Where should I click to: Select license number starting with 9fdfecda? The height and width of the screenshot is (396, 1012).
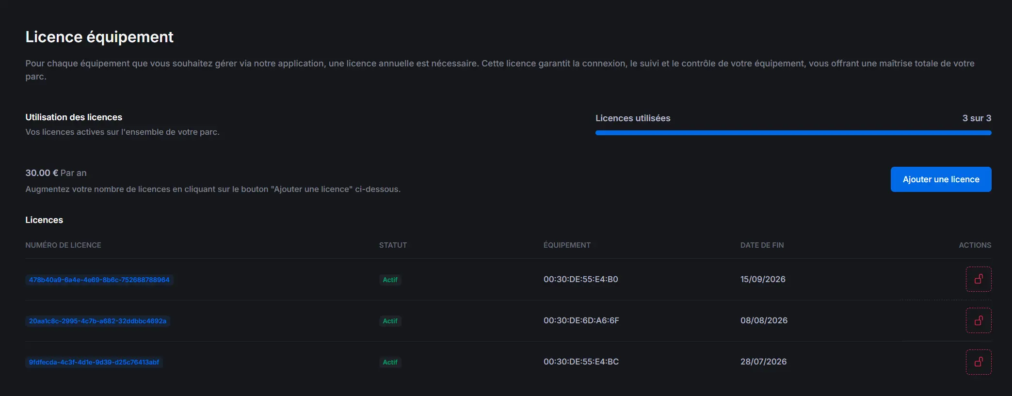(x=94, y=362)
